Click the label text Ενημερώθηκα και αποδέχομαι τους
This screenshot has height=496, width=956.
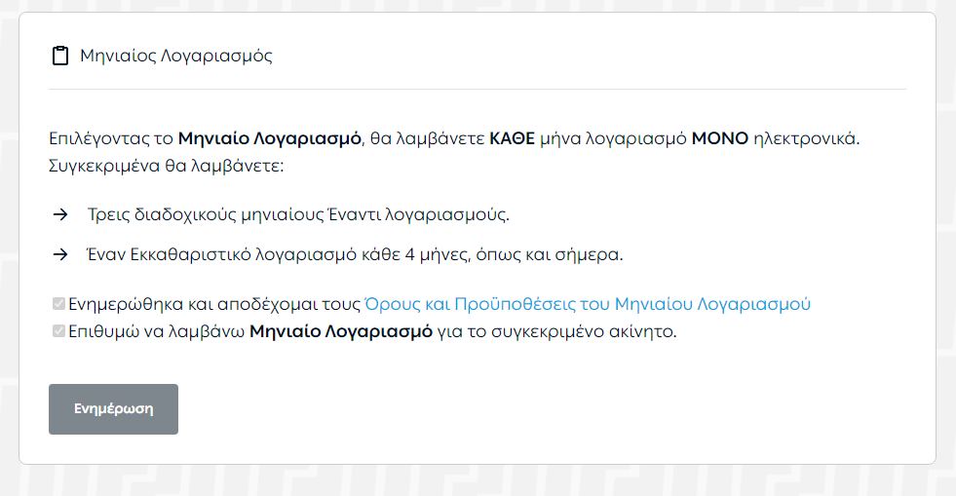[214, 303]
